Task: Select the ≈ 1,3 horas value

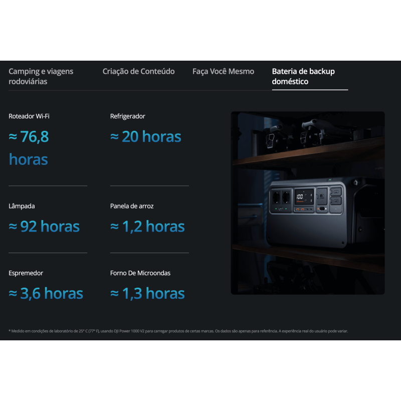Action: [147, 293]
